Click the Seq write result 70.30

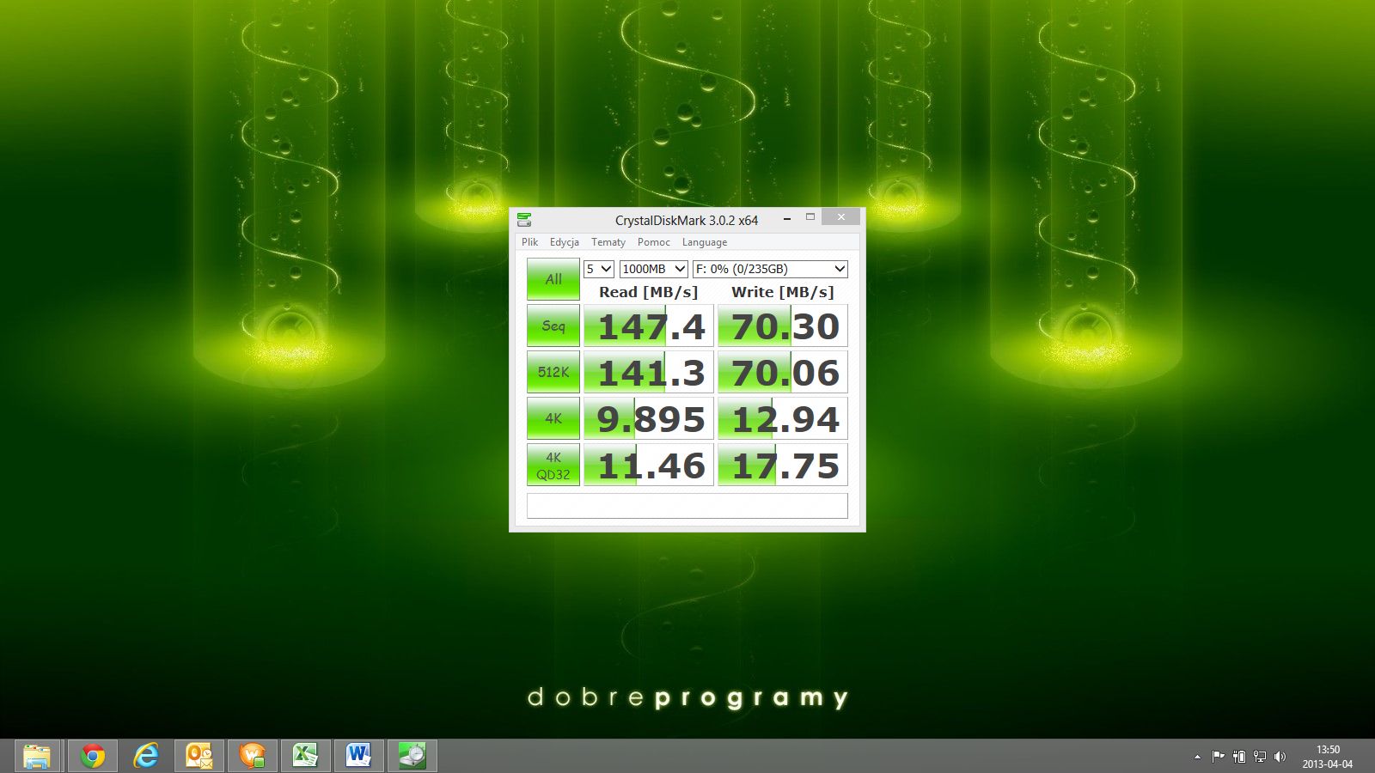[783, 326]
